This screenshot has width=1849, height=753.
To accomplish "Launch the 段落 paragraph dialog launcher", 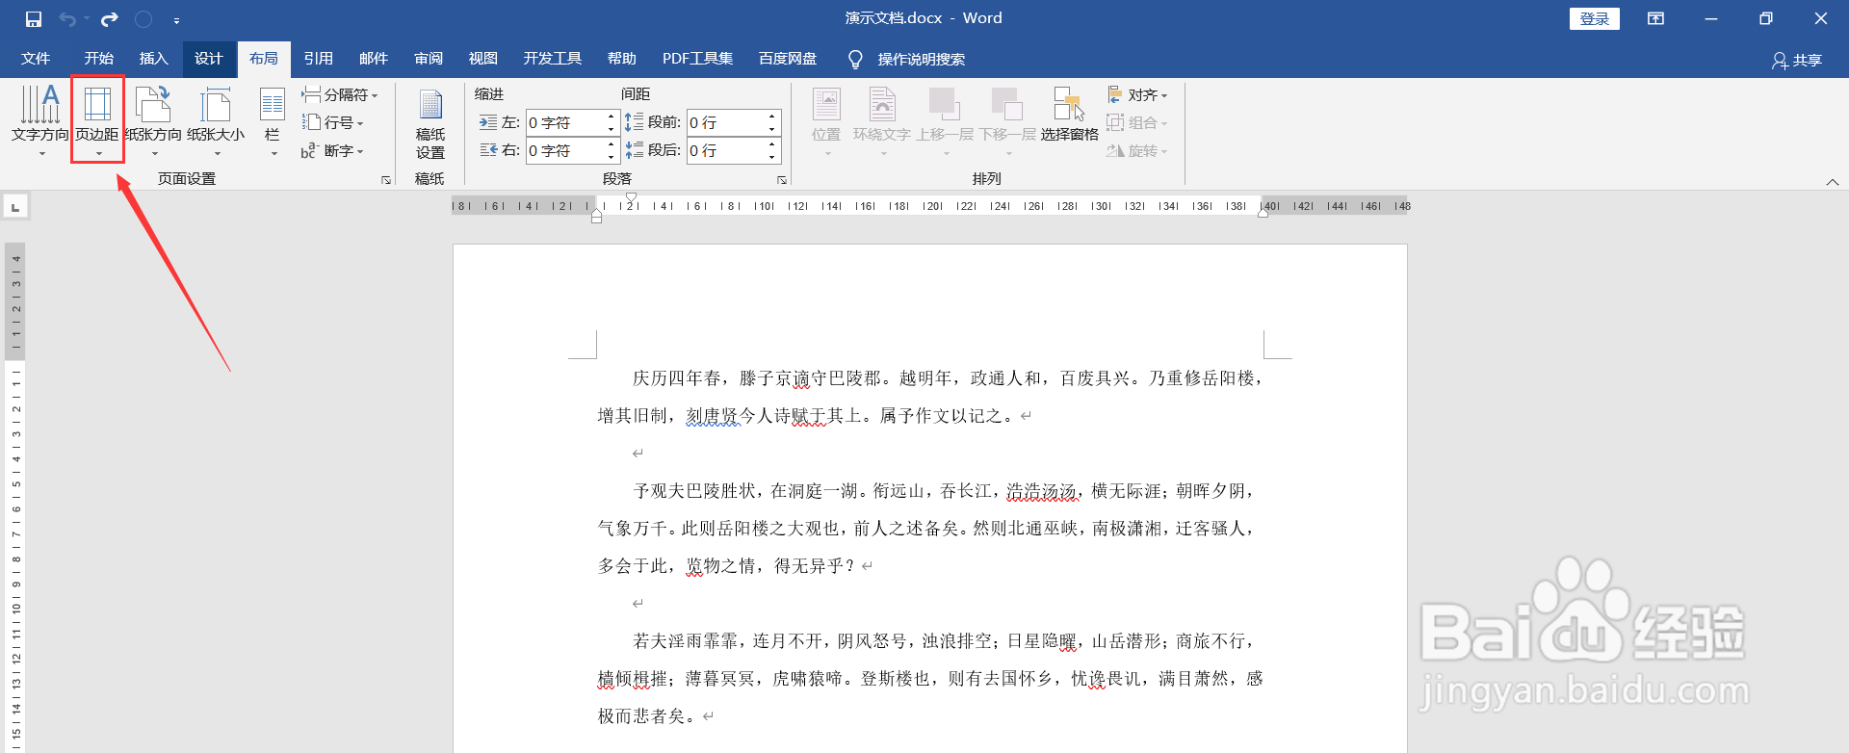I will 782,179.
